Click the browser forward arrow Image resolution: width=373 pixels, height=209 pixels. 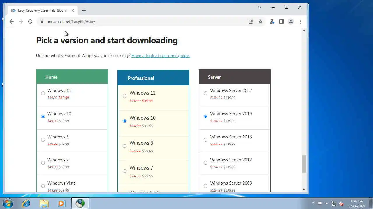coord(21,21)
